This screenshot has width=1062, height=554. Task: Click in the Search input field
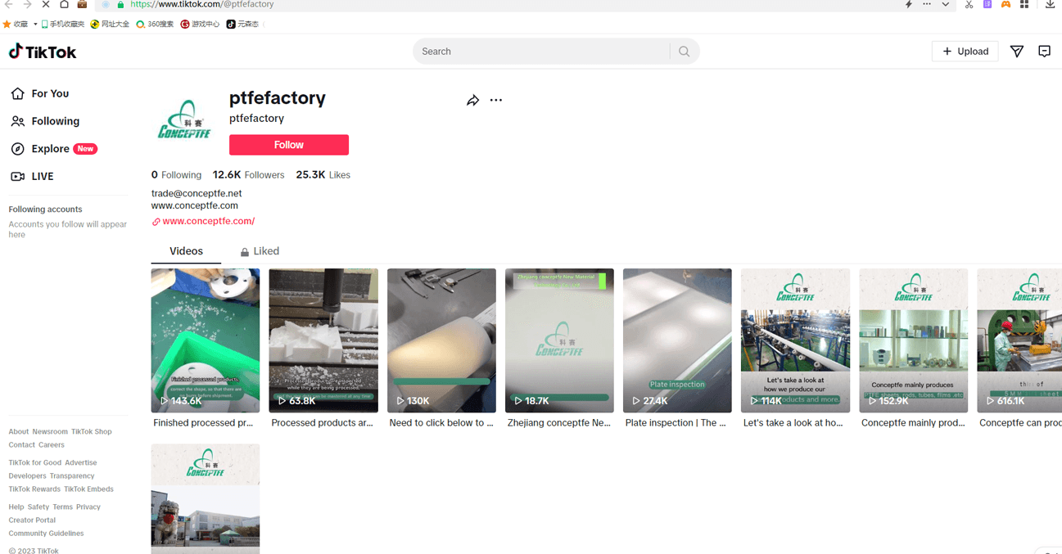[x=540, y=52]
